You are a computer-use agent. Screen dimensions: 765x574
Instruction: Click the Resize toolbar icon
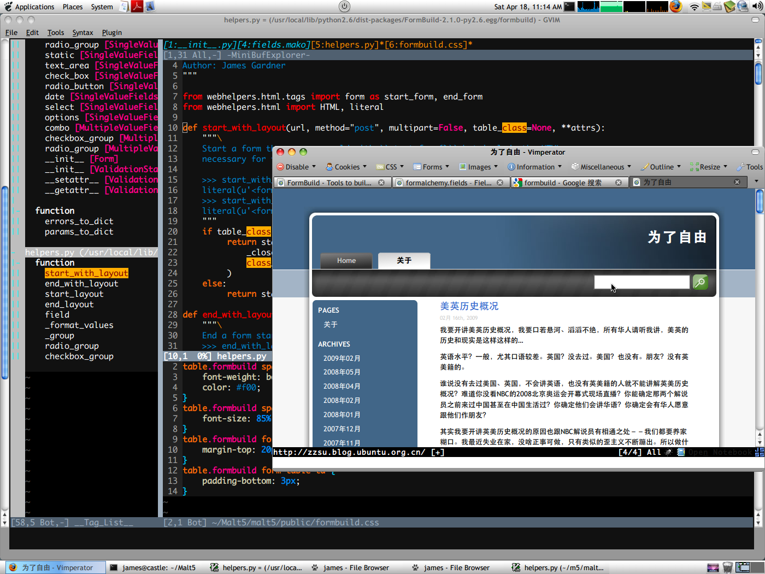(695, 167)
